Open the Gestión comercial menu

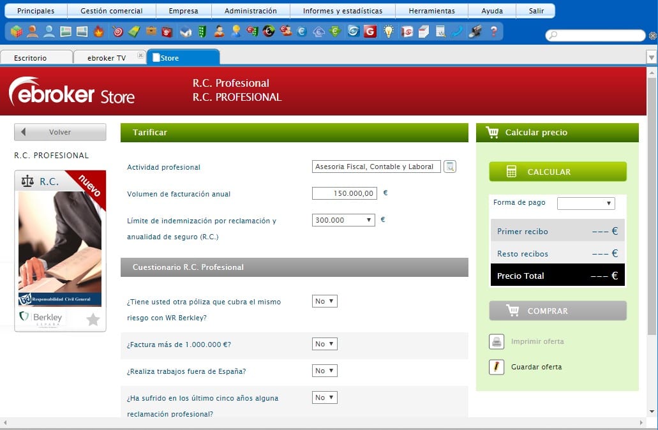click(x=112, y=11)
